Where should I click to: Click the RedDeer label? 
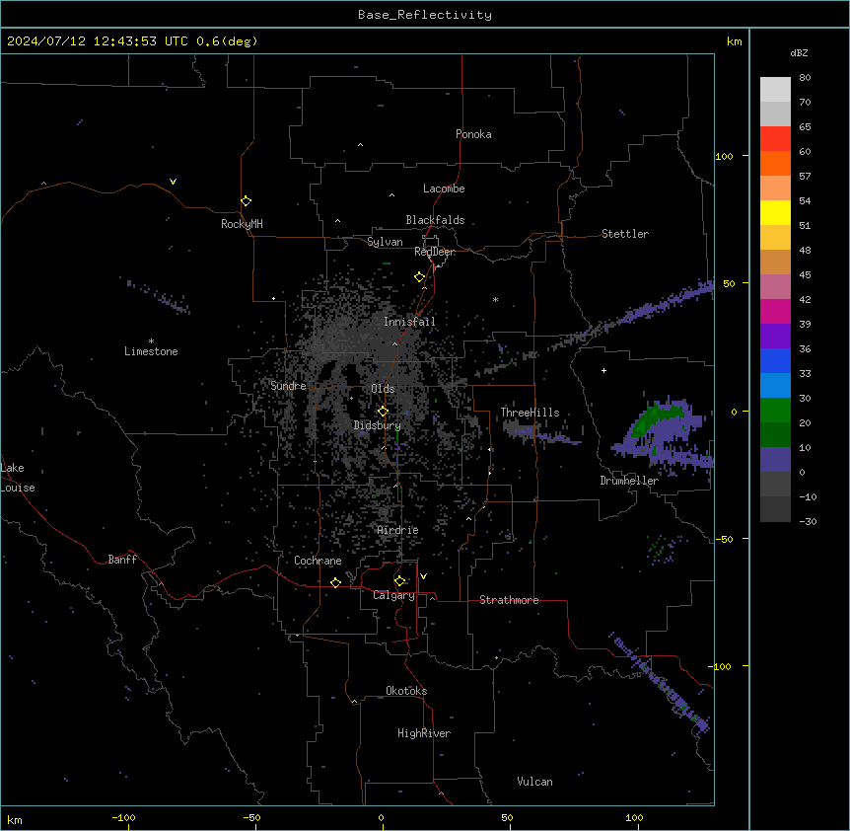coord(435,252)
